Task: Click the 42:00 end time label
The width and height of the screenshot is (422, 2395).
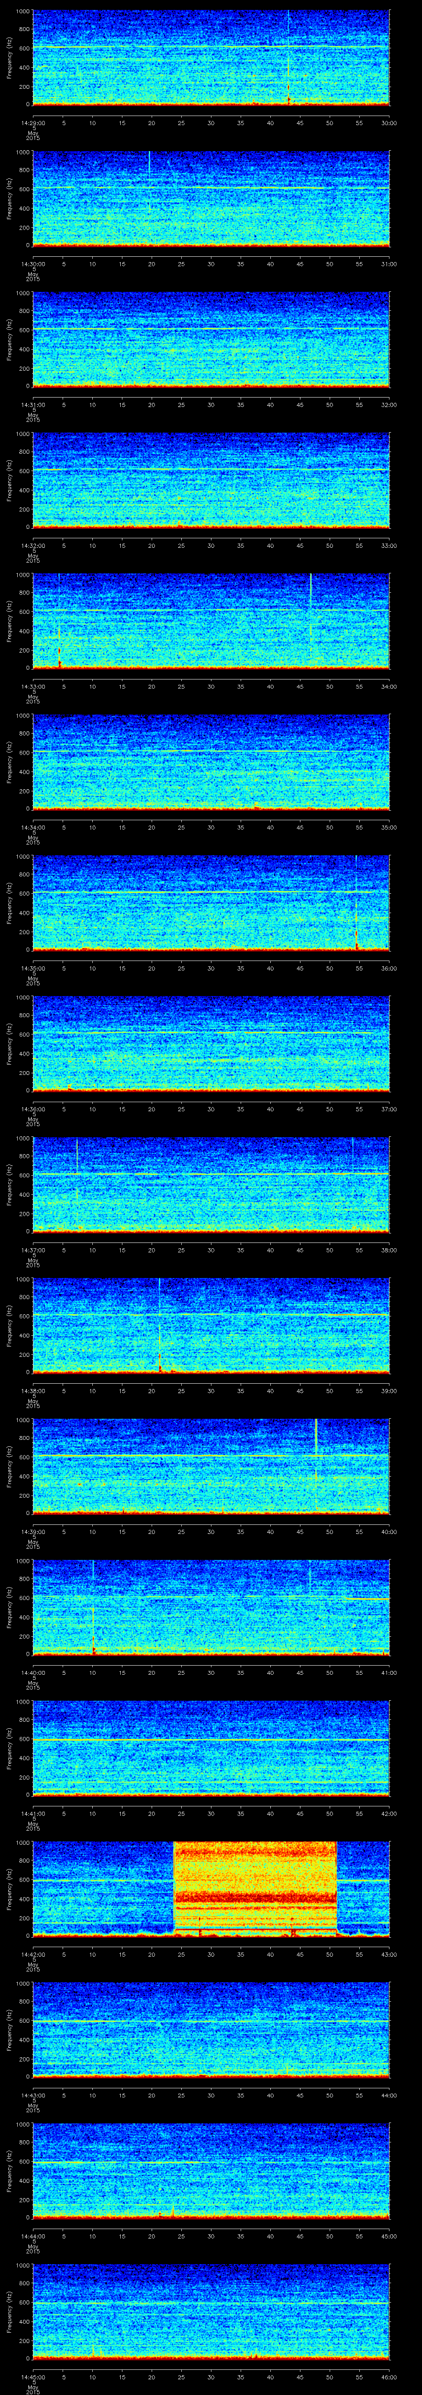Action: pyautogui.click(x=389, y=1813)
